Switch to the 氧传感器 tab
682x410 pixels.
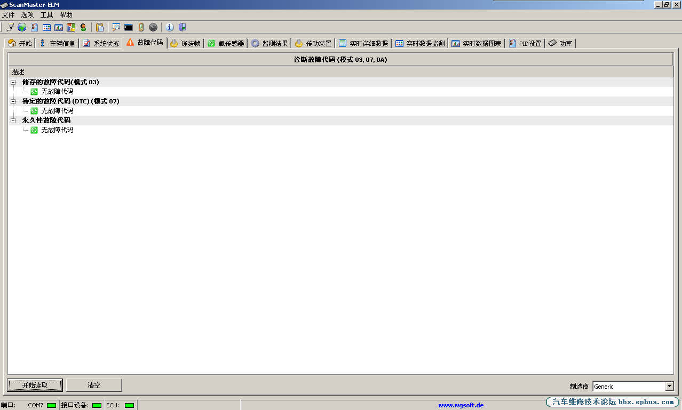pos(226,43)
